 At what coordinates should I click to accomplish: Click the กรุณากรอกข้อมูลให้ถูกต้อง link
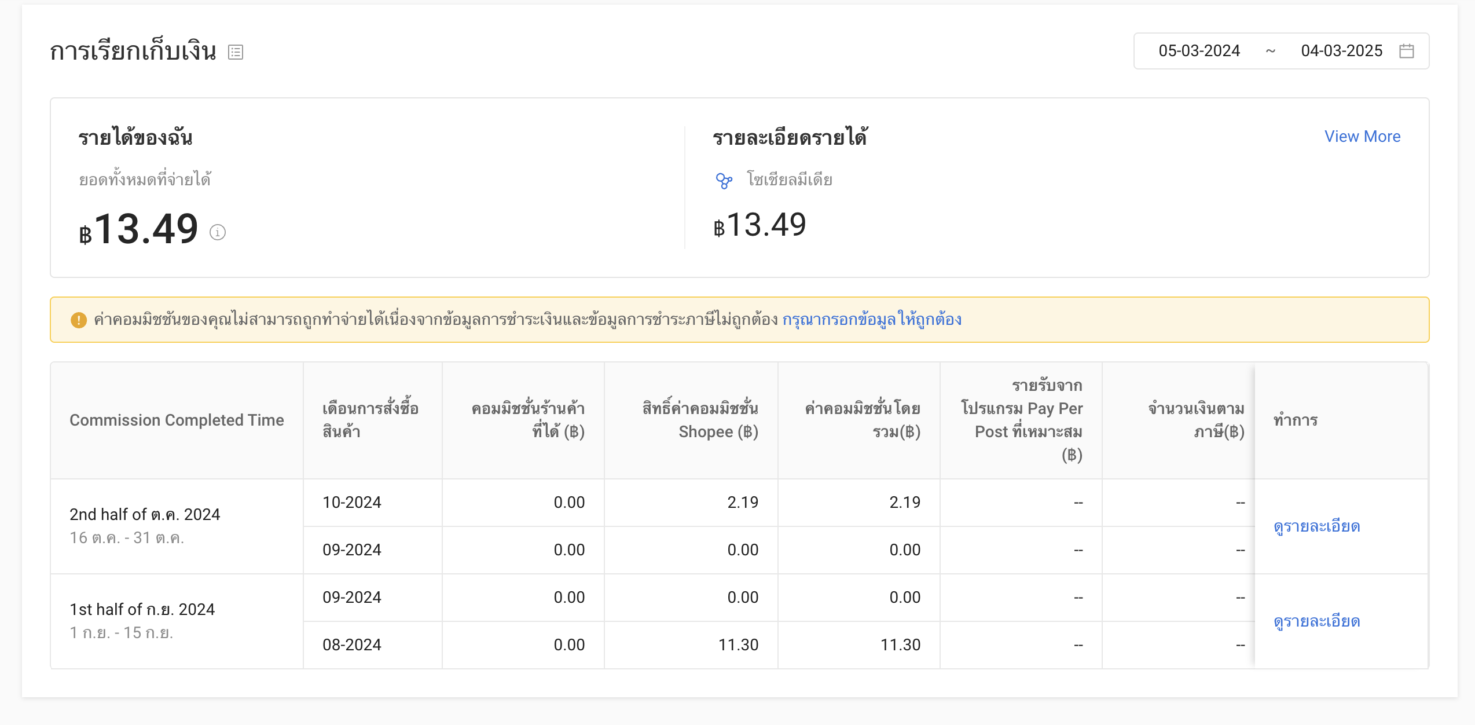point(871,320)
